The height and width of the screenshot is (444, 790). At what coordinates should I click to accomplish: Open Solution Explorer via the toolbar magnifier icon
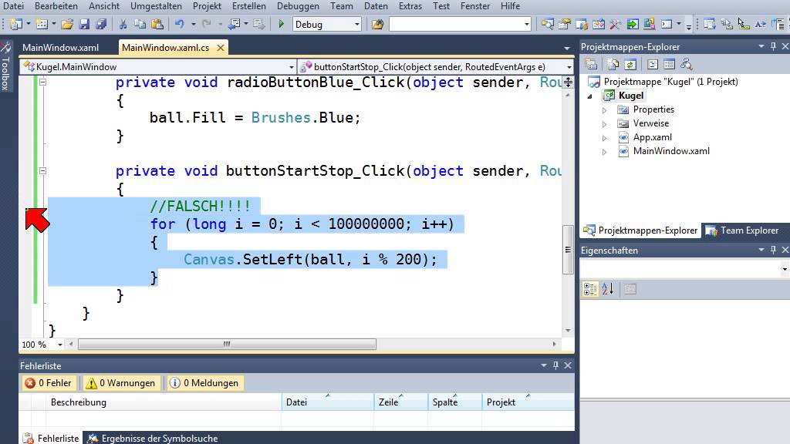pos(547,24)
